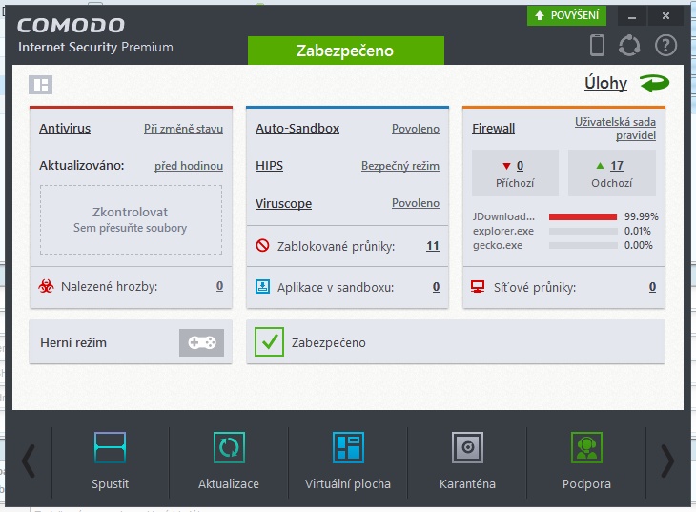Toggle Herní režim with the gamepad button
Image resolution: width=696 pixels, height=512 pixels.
pyautogui.click(x=201, y=342)
